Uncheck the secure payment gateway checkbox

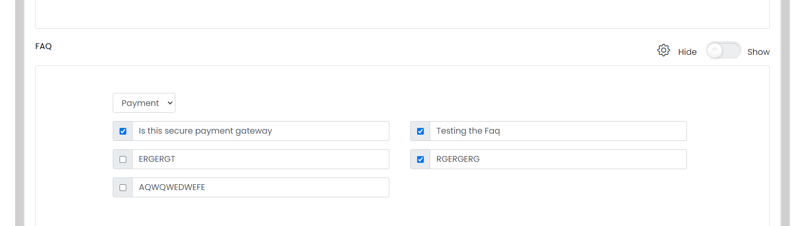coord(123,131)
